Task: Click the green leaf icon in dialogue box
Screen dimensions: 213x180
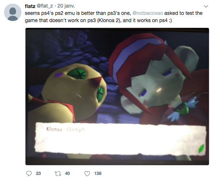Action: click(x=201, y=149)
